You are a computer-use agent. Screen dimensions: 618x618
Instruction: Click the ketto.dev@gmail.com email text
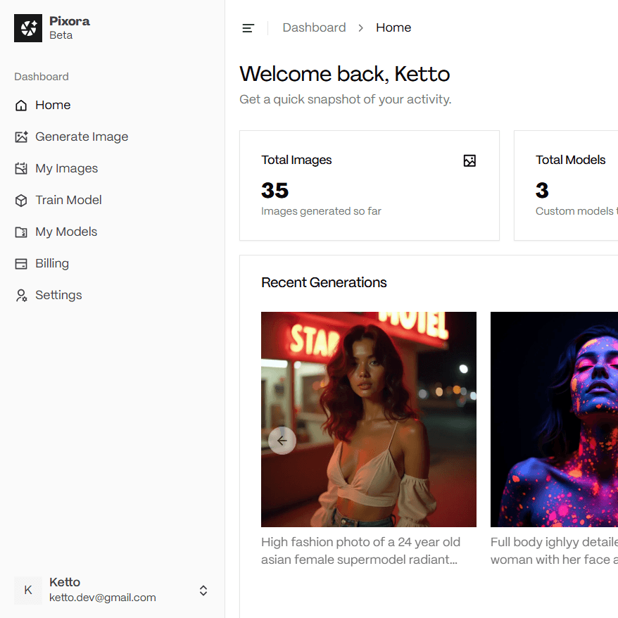click(103, 598)
